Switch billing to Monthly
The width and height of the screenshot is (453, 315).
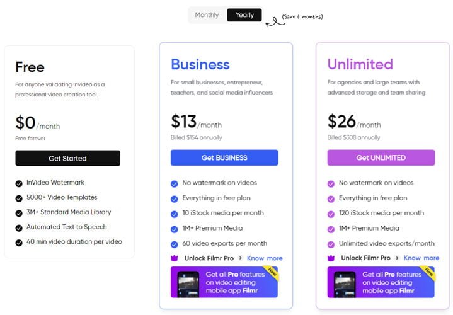(x=207, y=15)
